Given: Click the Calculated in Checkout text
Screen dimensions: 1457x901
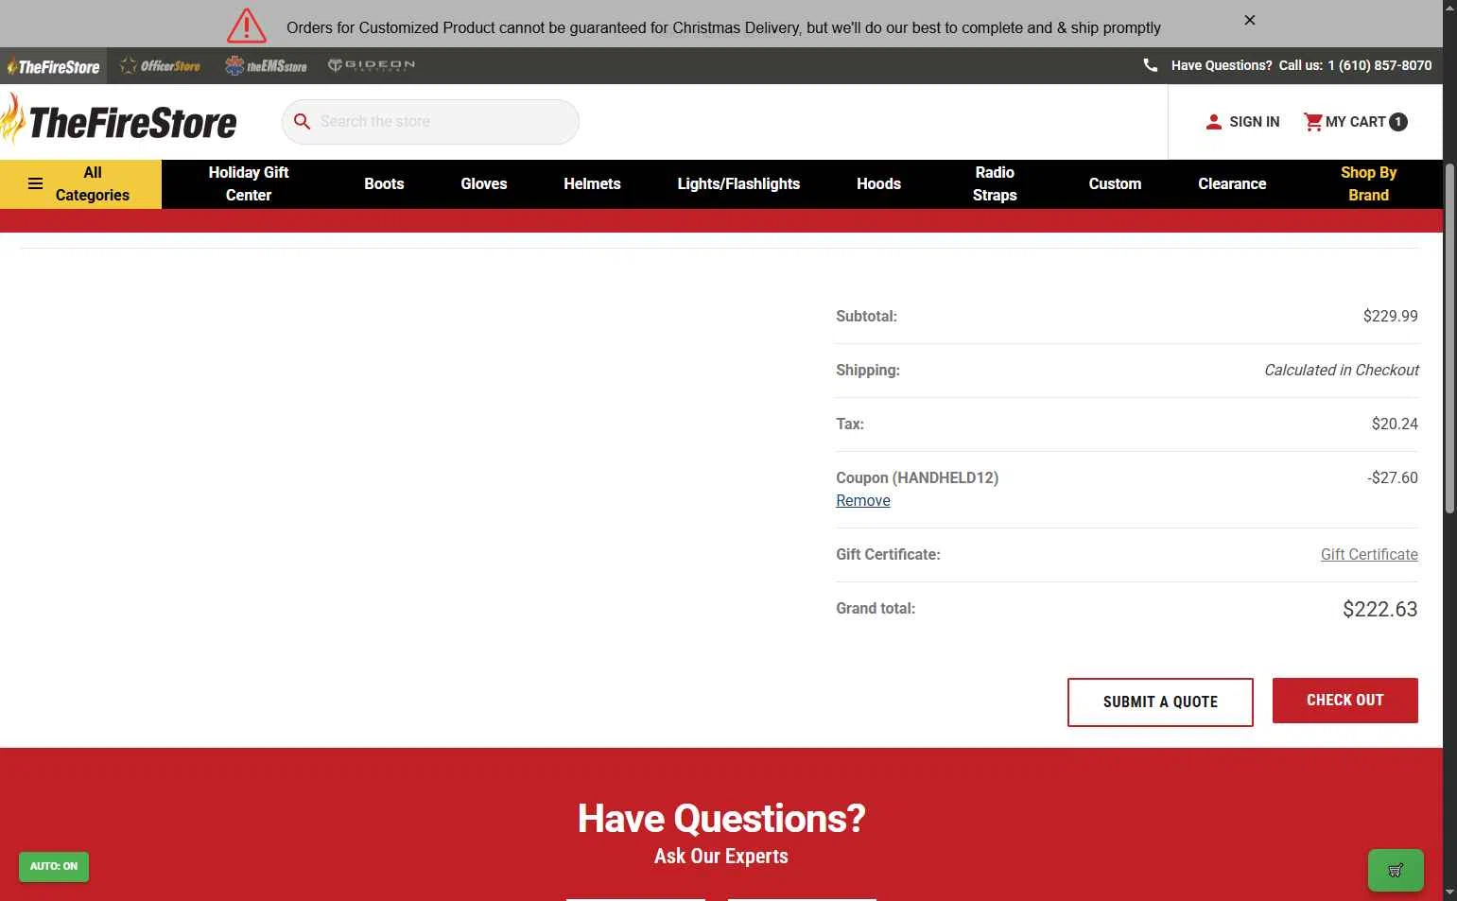Looking at the screenshot, I should click(x=1341, y=371).
